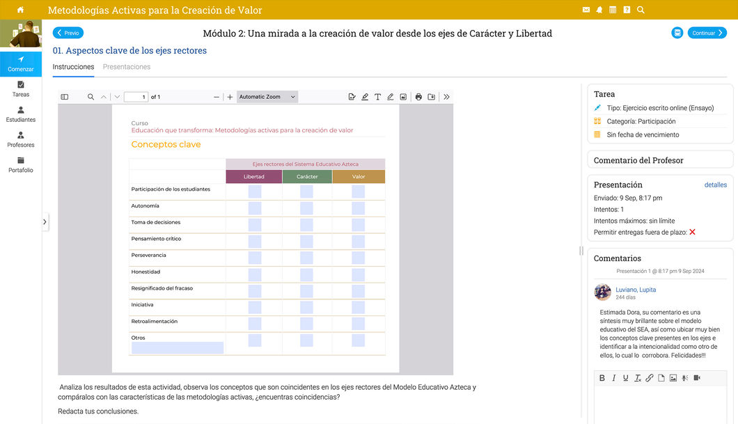738x424 pixels.
Task: Clear formatting in comment editor
Action: 637,378
